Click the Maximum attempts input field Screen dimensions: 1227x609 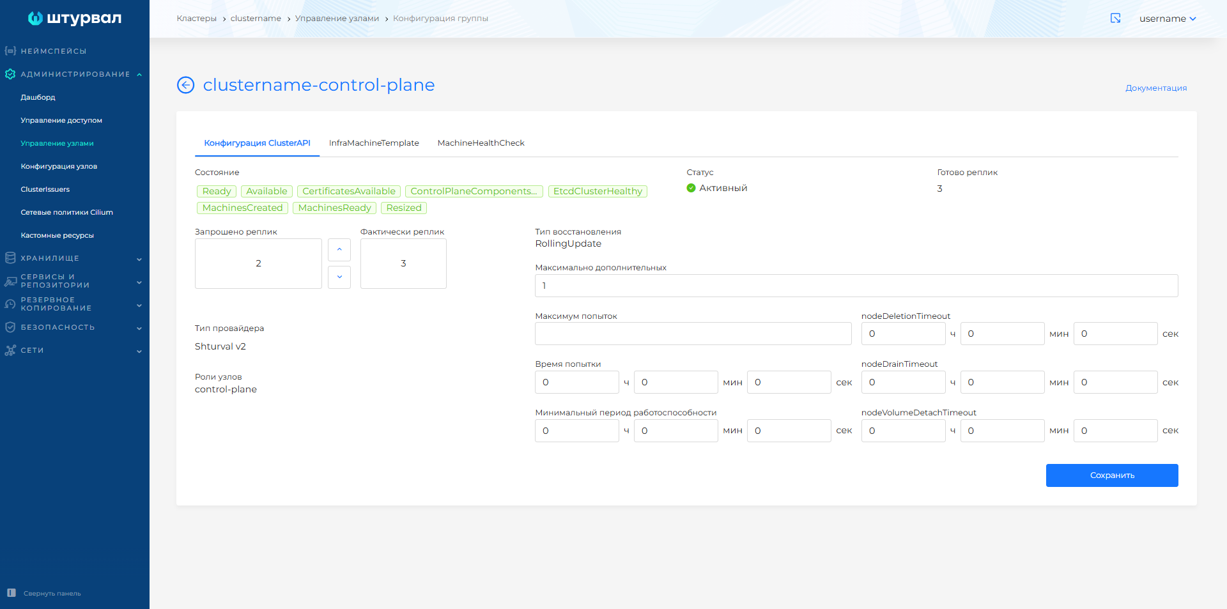693,334
